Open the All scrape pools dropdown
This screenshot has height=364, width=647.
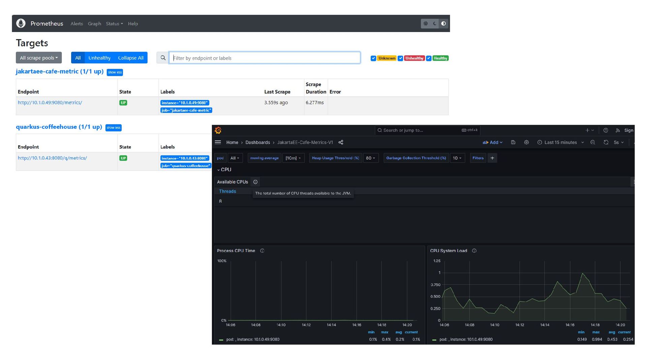(x=39, y=58)
